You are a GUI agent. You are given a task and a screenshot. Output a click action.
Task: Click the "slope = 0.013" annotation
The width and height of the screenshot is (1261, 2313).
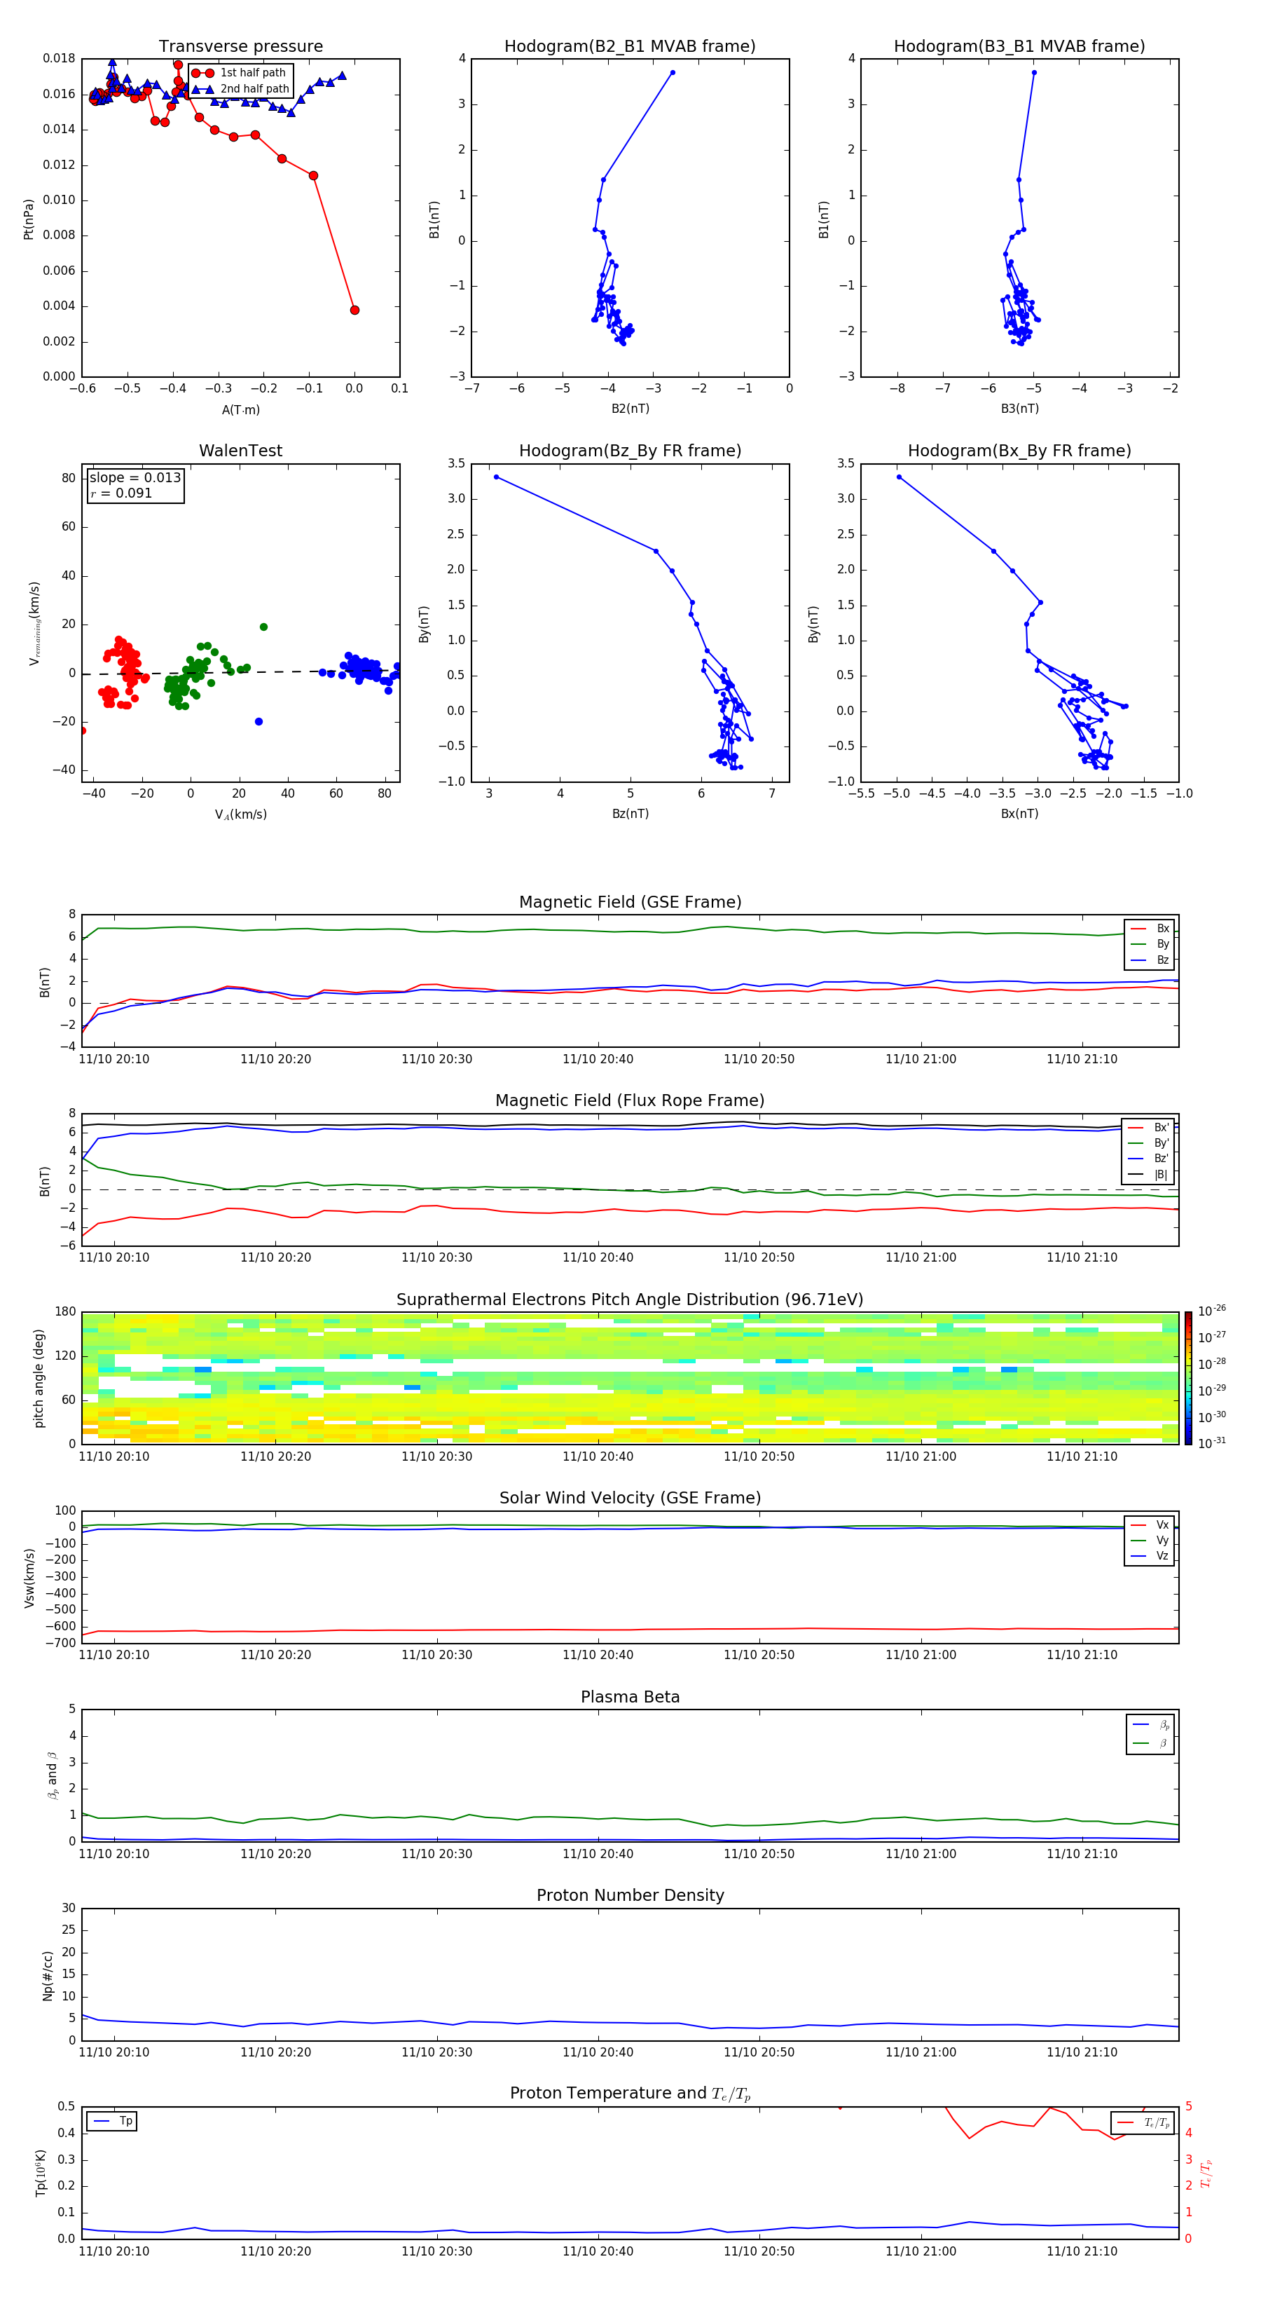135,478
